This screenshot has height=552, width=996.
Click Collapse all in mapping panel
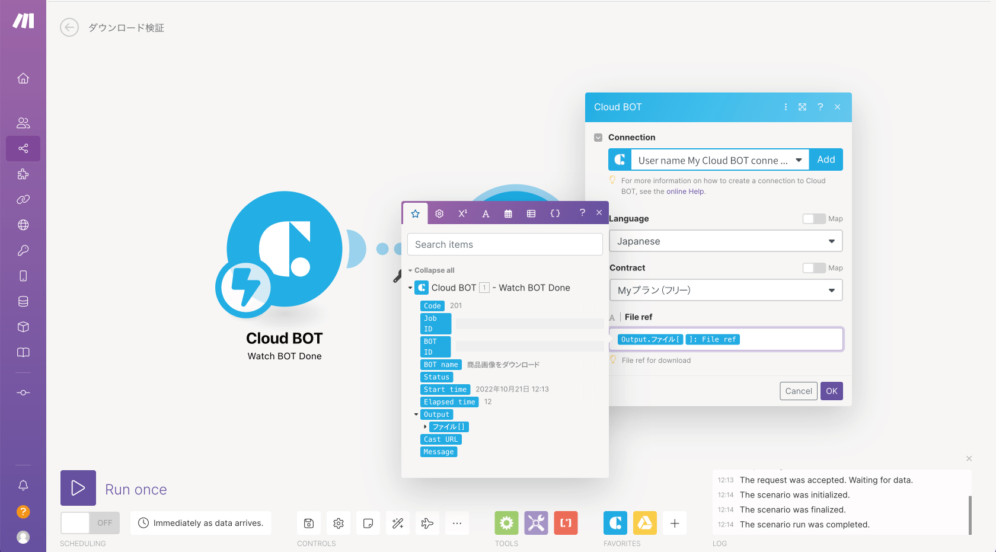pyautogui.click(x=434, y=270)
